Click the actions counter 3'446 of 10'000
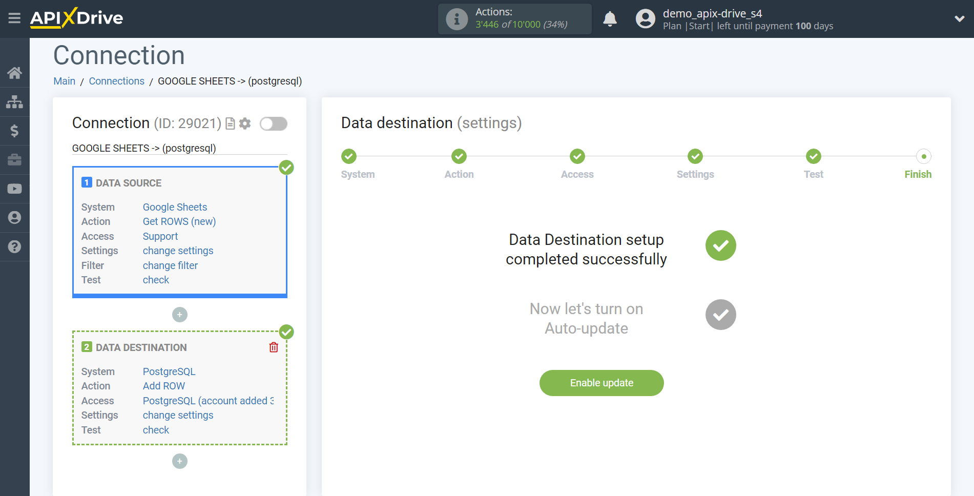Image resolution: width=974 pixels, height=496 pixels. click(521, 25)
